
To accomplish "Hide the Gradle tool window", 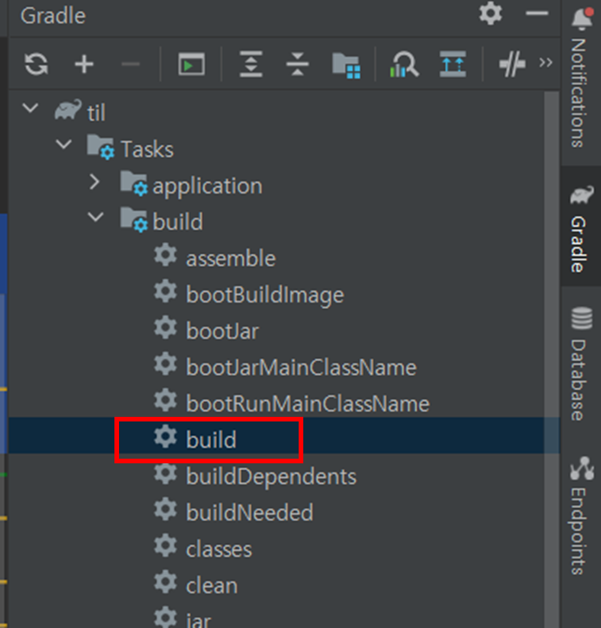I will (537, 14).
